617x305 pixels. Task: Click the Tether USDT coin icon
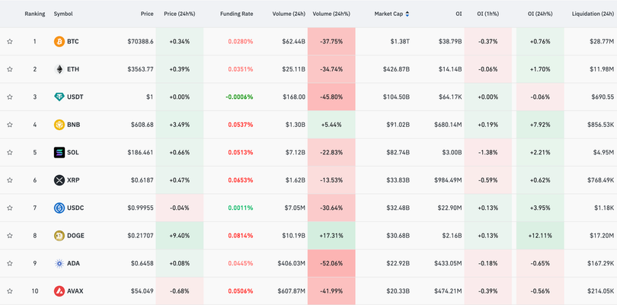pyautogui.click(x=59, y=97)
